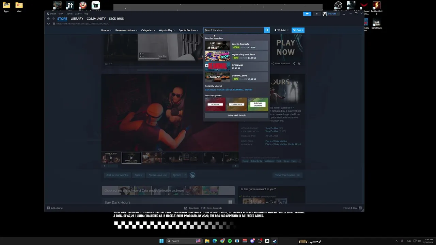Viewport: 436px width, 245px height.
Task: Open the Friends menu
Action: point(69,14)
